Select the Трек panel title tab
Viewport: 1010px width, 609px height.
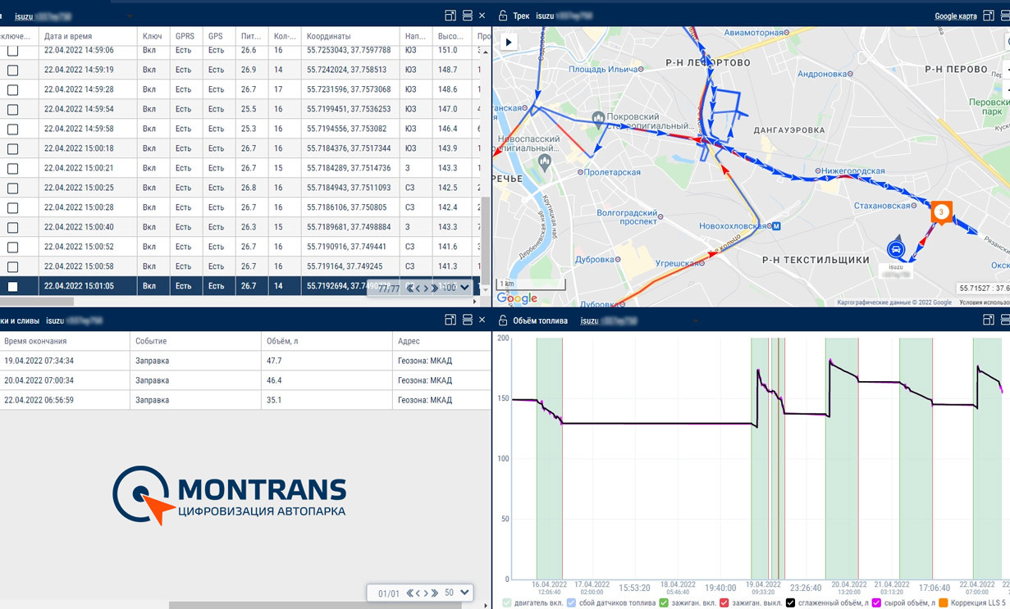(521, 16)
